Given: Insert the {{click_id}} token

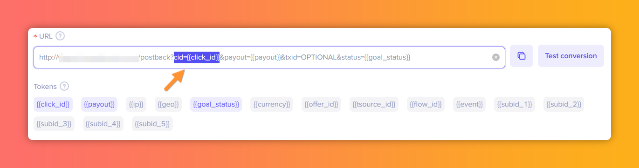Looking at the screenshot, I should pyautogui.click(x=53, y=104).
